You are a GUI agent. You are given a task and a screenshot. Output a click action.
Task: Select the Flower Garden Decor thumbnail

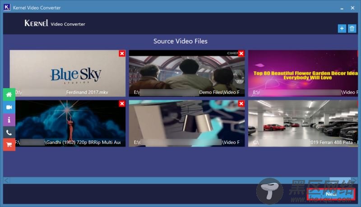[303, 73]
